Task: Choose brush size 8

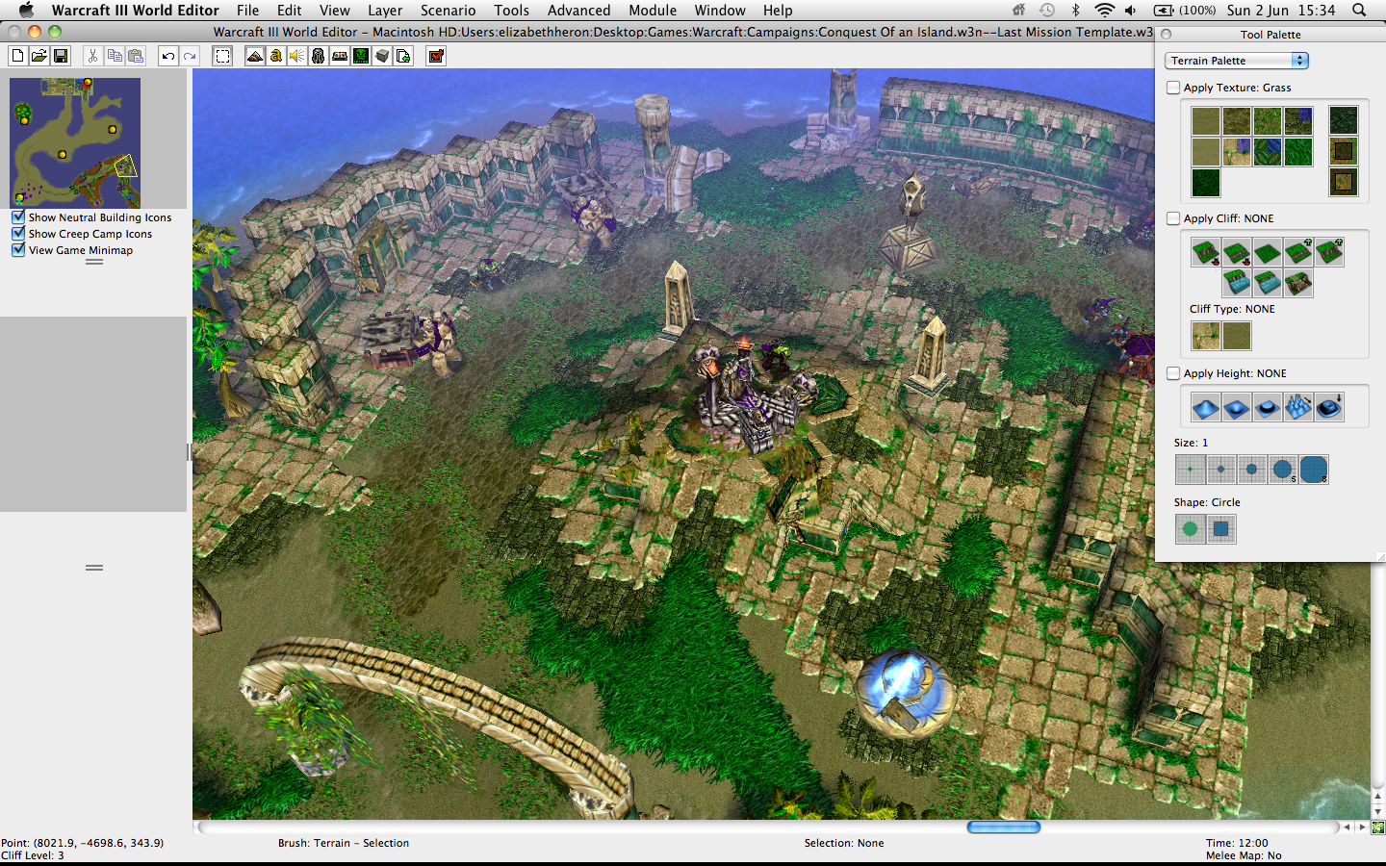Action: (x=1314, y=470)
